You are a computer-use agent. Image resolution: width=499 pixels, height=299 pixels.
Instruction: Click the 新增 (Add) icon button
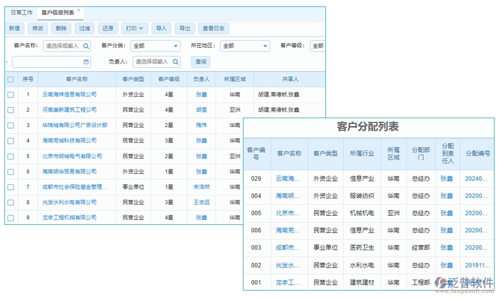14,28
